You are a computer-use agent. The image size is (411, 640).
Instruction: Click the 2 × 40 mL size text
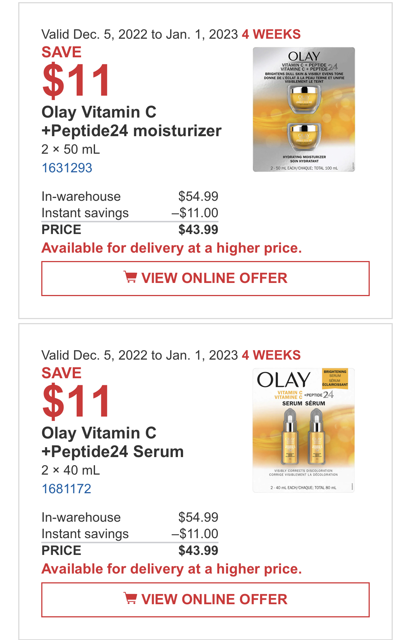[71, 470]
